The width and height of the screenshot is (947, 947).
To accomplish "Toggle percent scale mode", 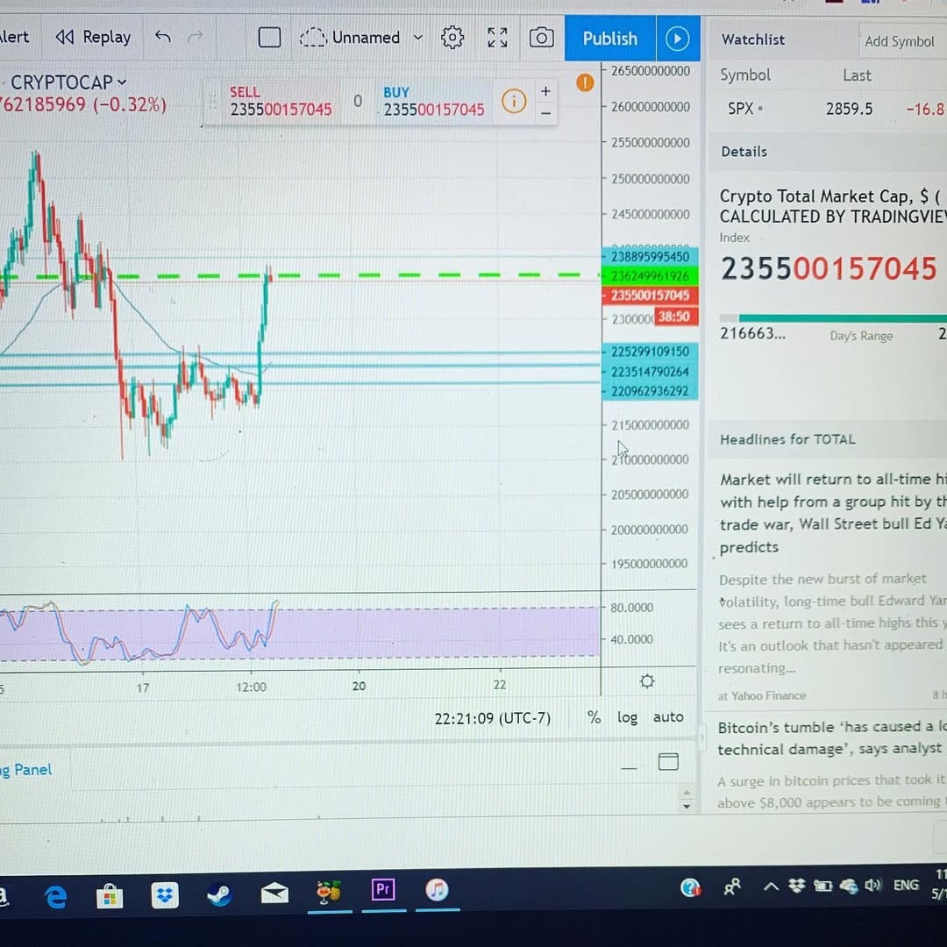I will 594,717.
